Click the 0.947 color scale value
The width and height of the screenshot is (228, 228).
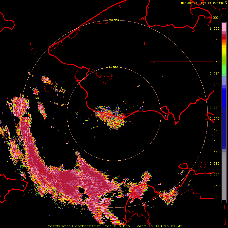tap(215, 40)
